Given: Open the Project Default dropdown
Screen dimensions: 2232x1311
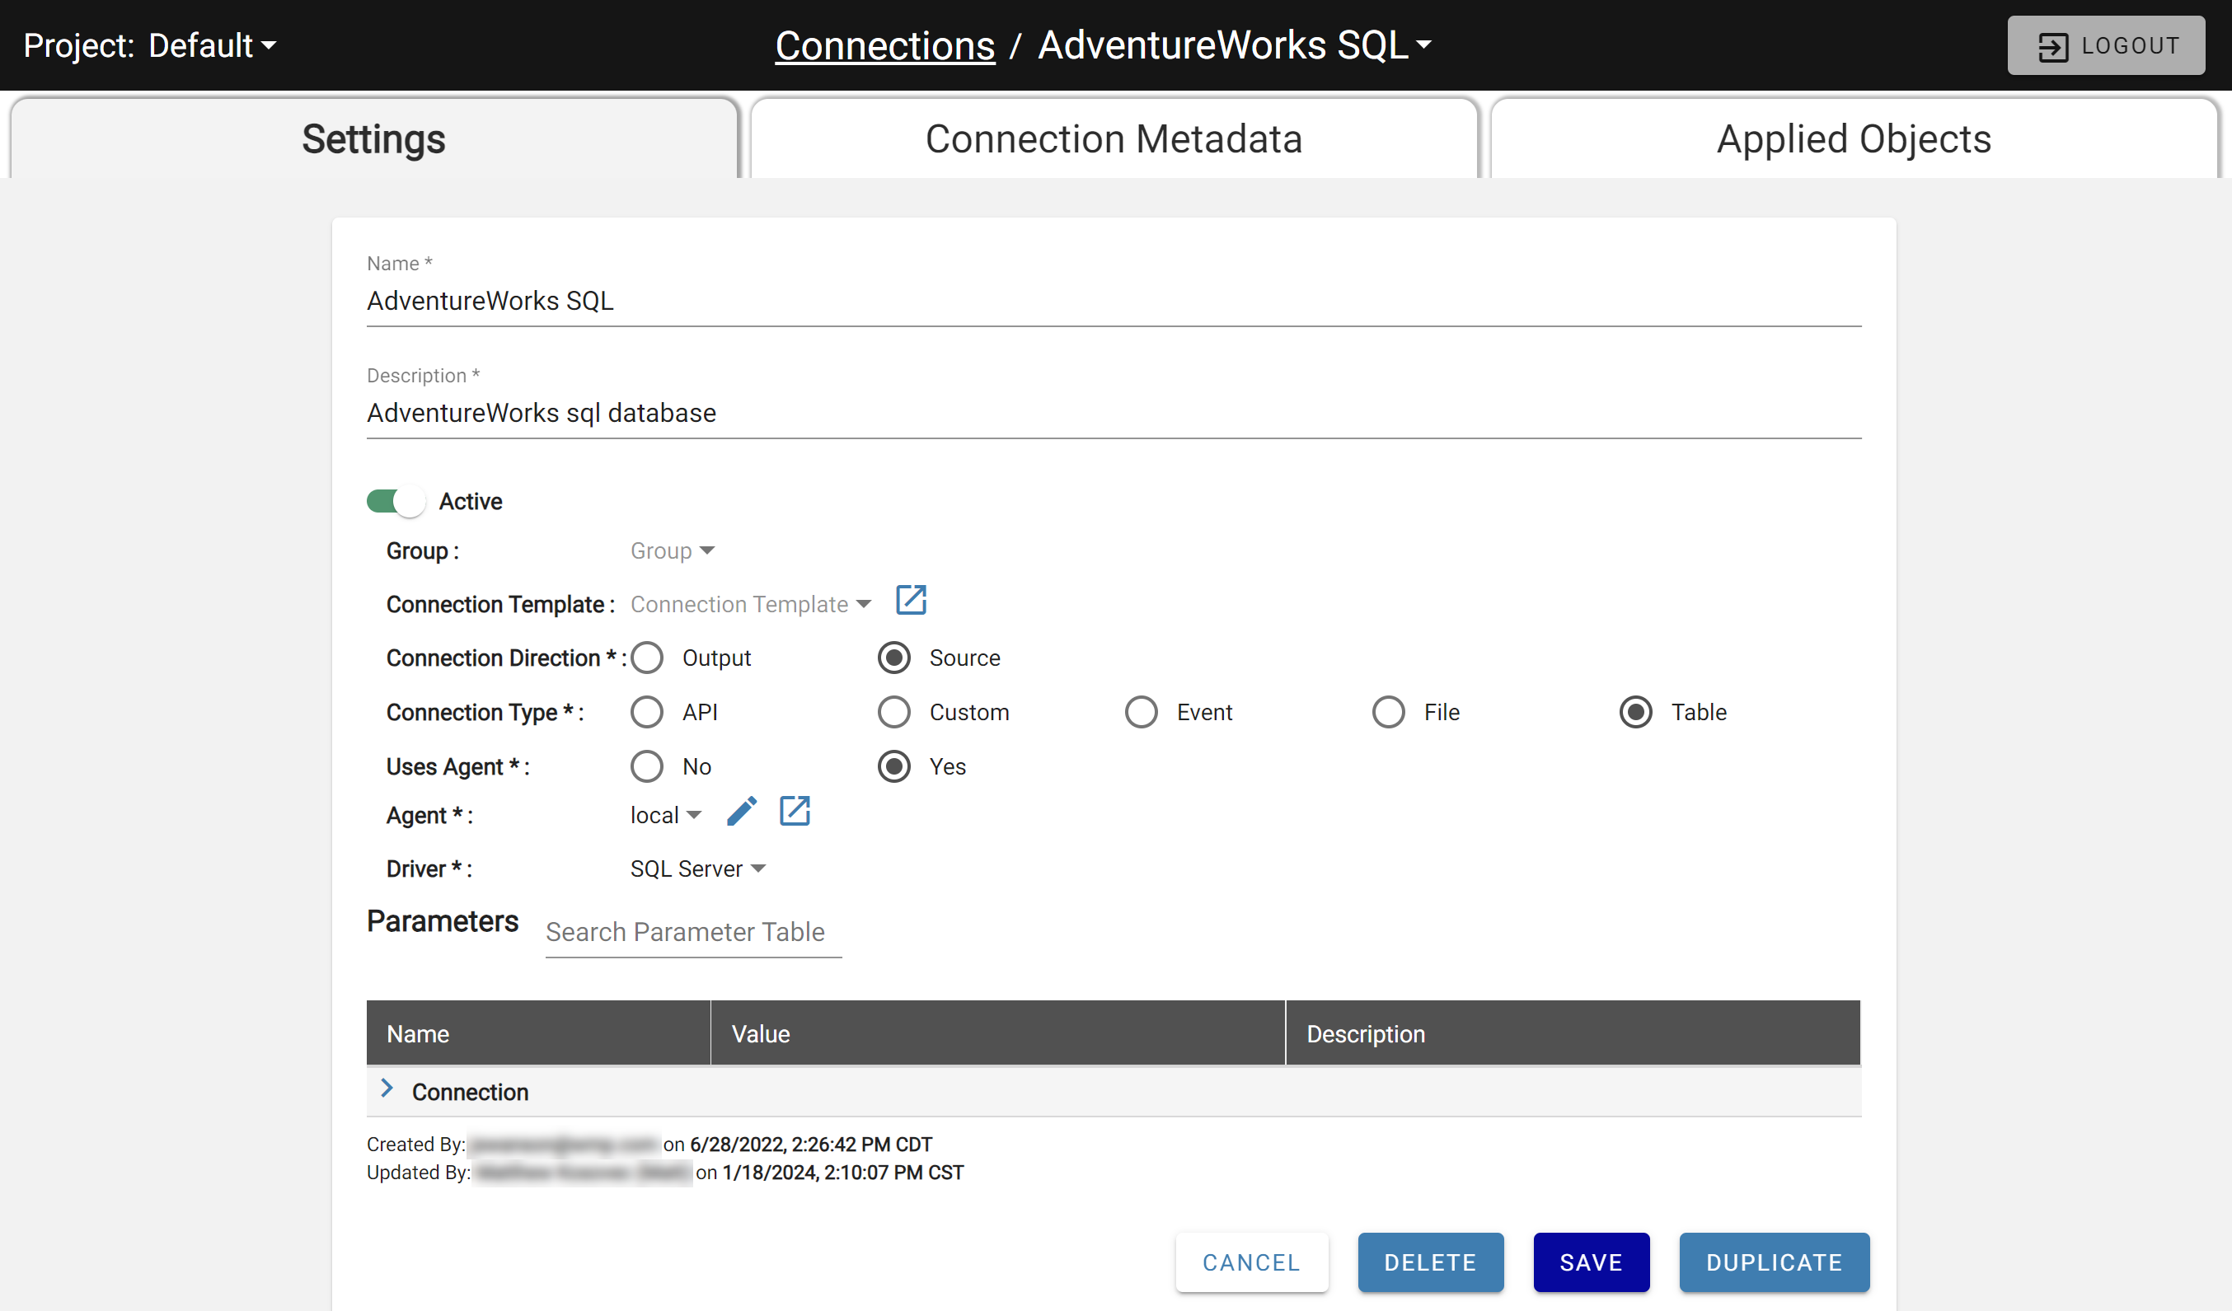Looking at the screenshot, I should [213, 45].
